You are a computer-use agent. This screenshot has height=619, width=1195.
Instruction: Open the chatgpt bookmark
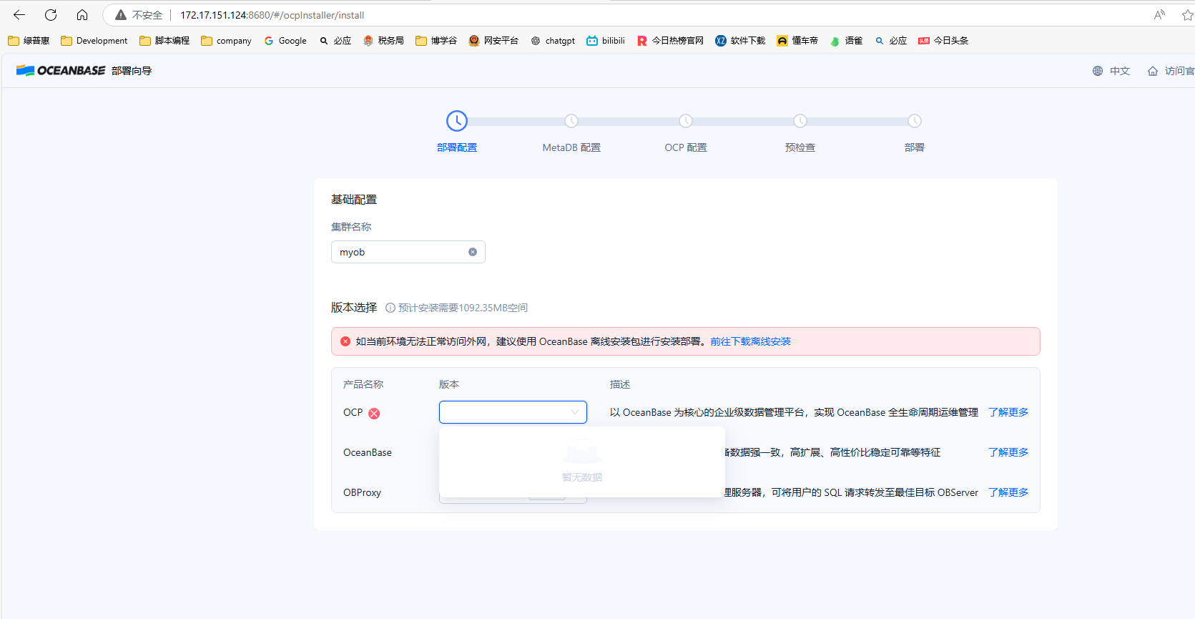pyautogui.click(x=553, y=41)
